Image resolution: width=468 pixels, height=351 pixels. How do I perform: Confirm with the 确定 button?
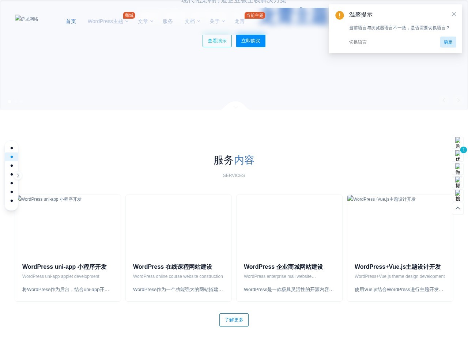tap(448, 42)
